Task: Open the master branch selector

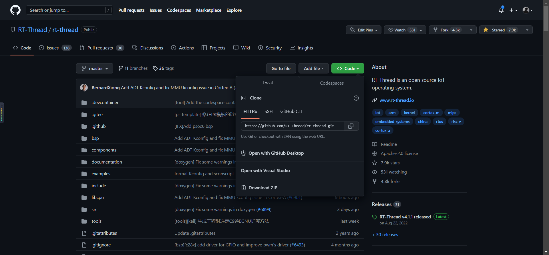Action: click(x=95, y=68)
